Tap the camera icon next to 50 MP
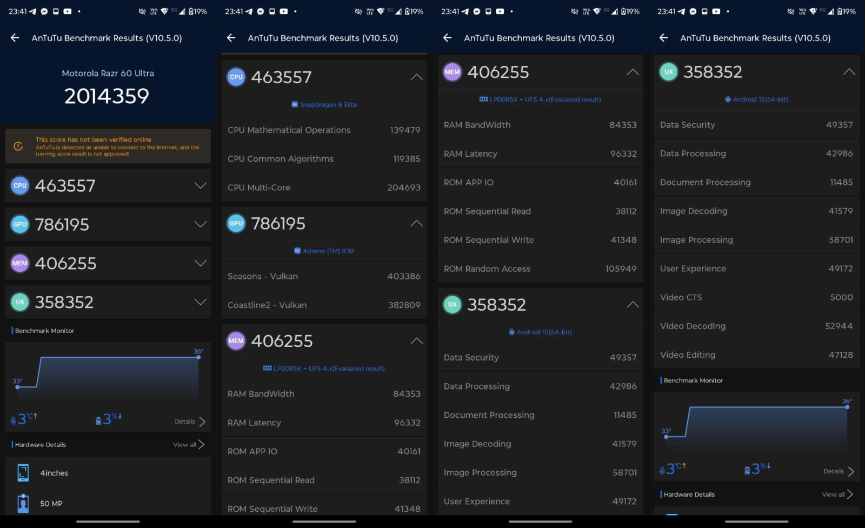The height and width of the screenshot is (528, 865). pos(23,503)
